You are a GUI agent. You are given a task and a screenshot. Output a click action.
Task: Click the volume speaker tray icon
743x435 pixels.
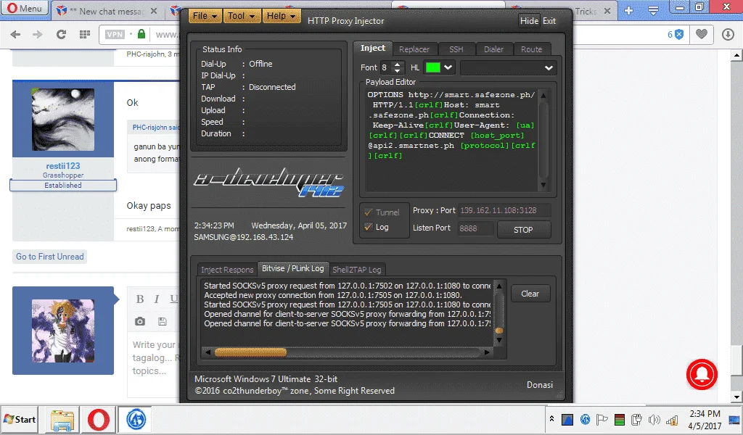(x=654, y=419)
